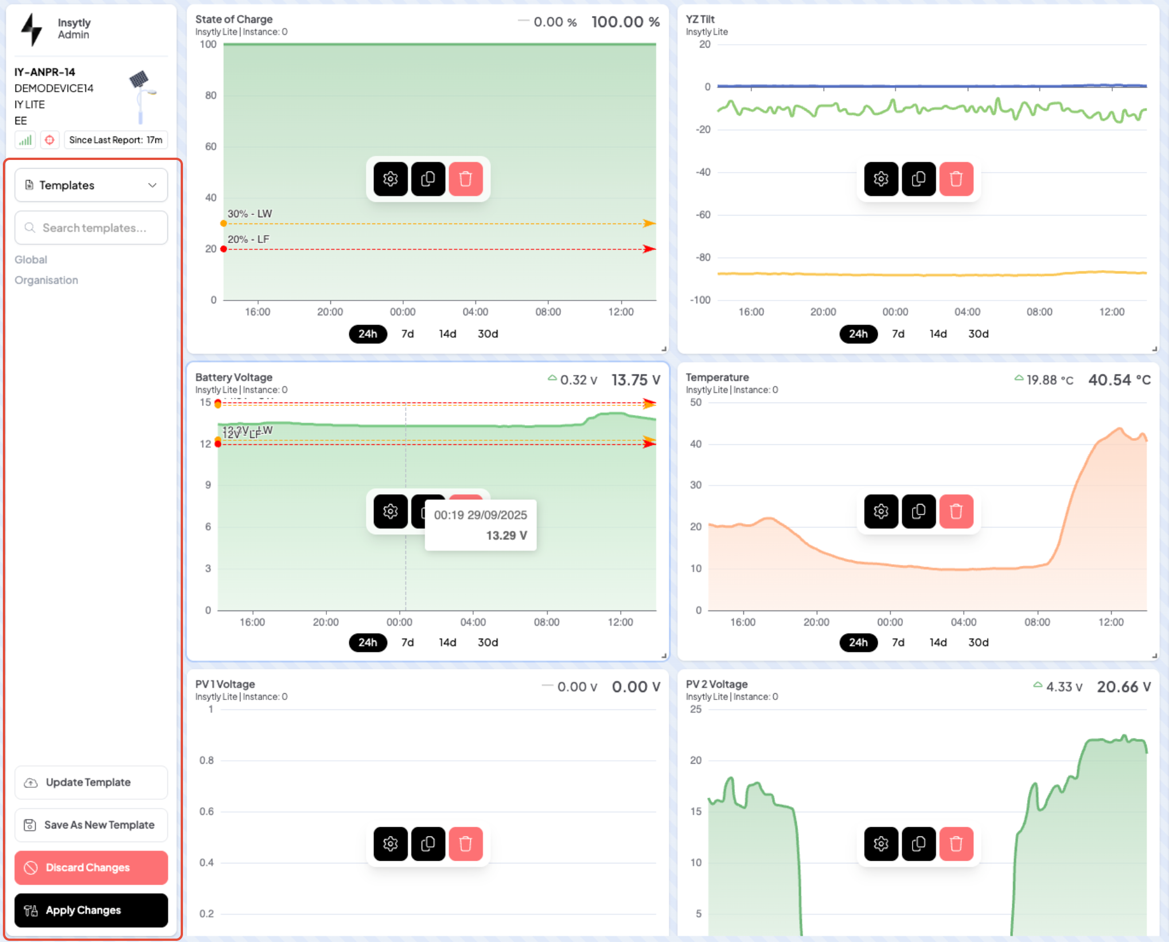Expand the Organisation templates group

pos(46,280)
